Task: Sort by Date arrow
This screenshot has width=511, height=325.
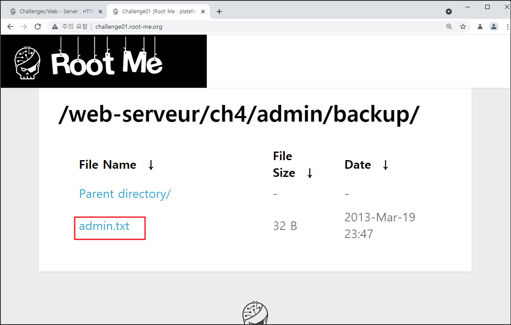Action: click(x=386, y=165)
